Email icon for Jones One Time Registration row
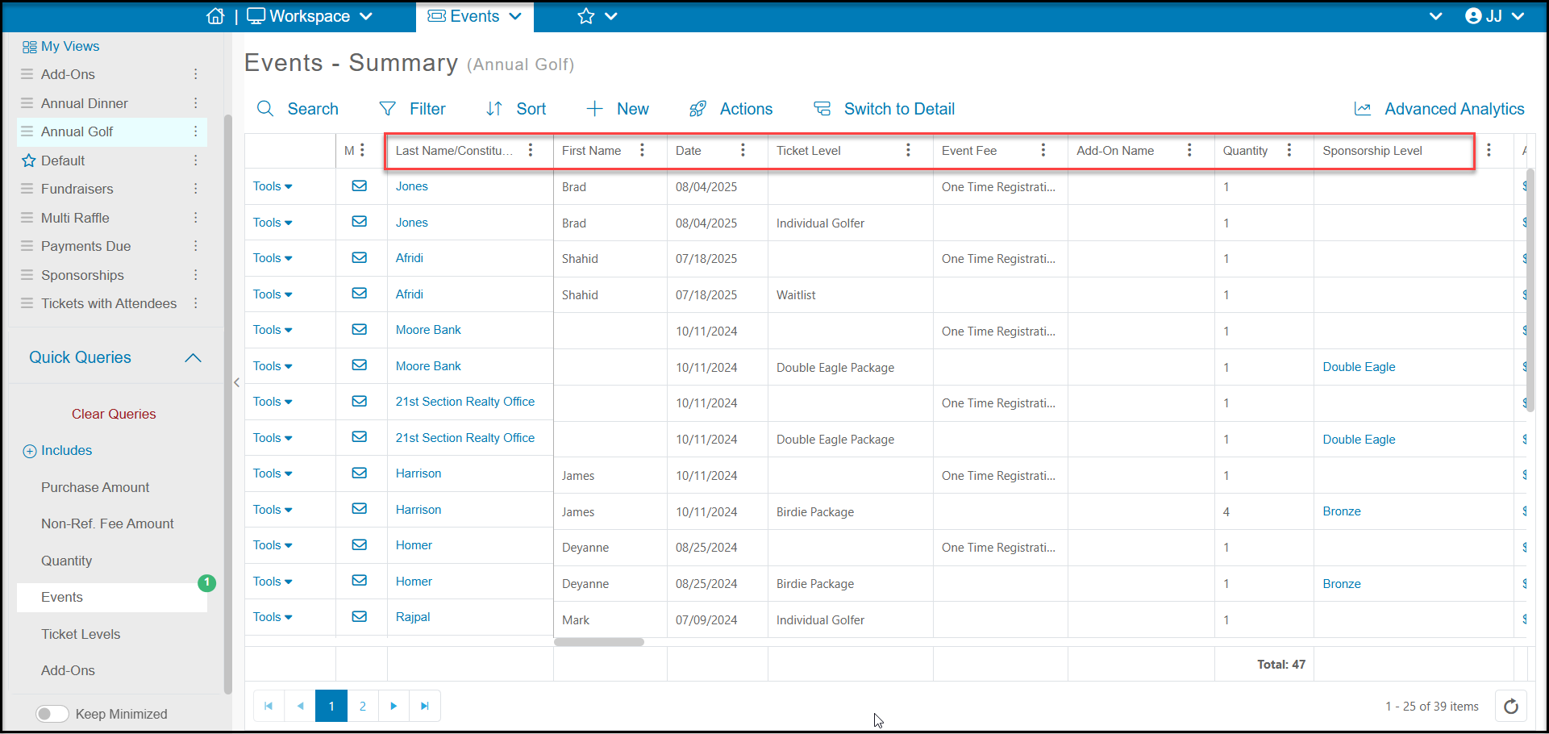 (360, 186)
